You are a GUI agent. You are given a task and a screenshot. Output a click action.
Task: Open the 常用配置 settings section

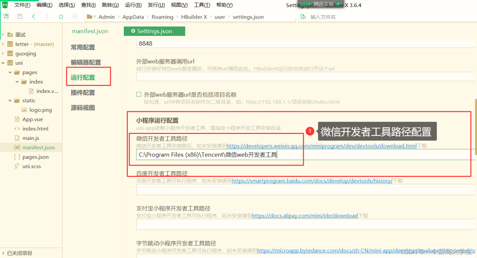click(x=83, y=47)
